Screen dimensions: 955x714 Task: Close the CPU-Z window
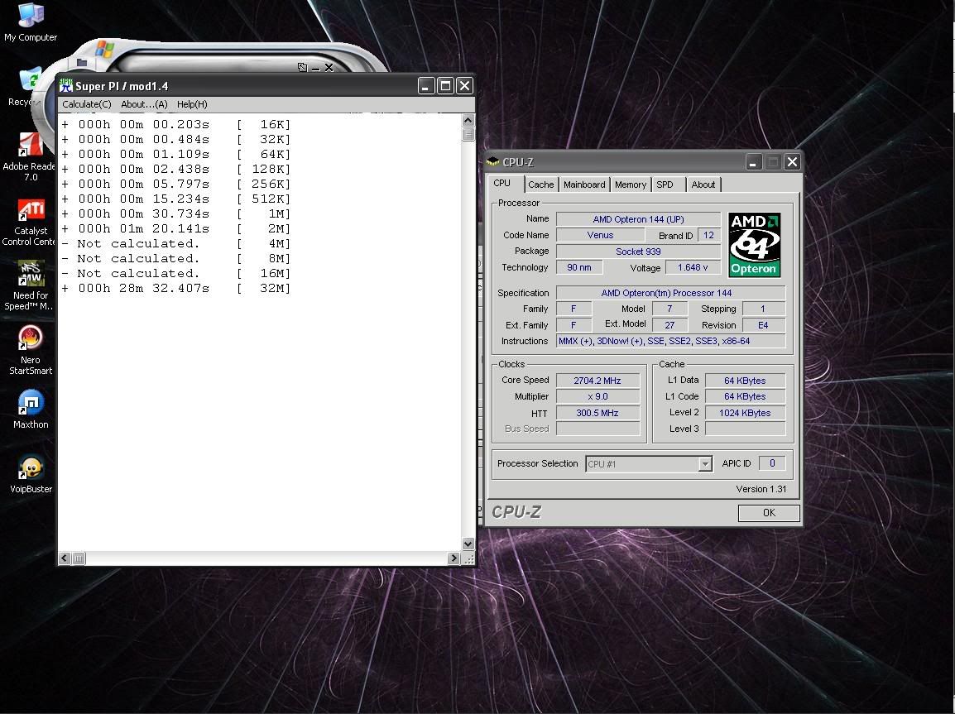click(x=792, y=162)
